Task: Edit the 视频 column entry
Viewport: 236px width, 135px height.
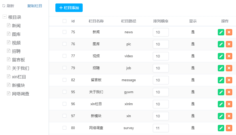Action: point(221,56)
